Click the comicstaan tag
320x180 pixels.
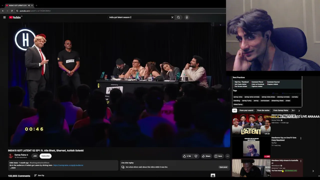point(265,101)
